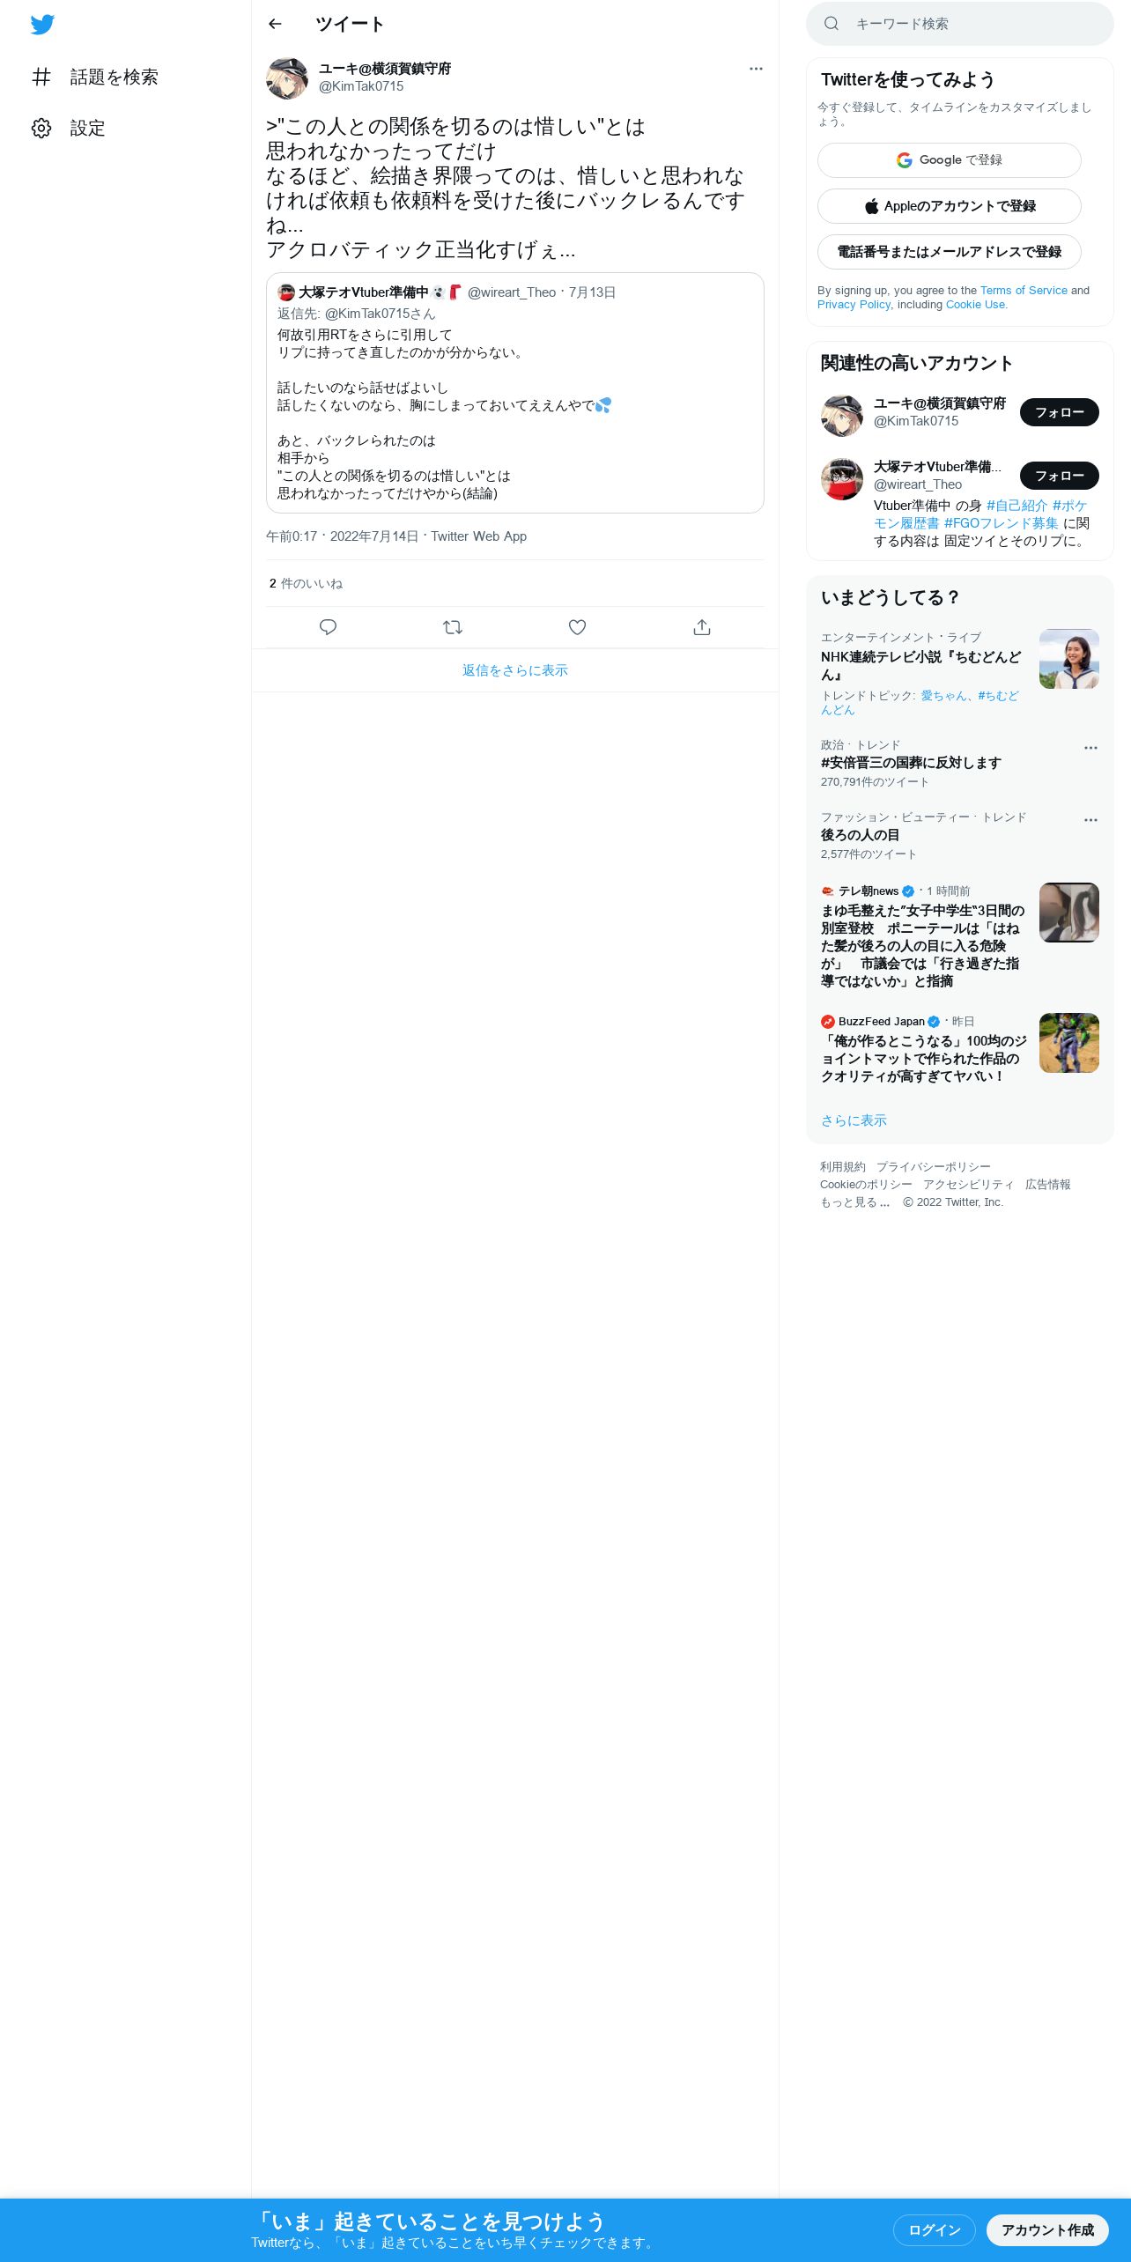Viewport: 1131px width, 2262px height.
Task: Click the テレ朝news verified badge
Action: click(908, 891)
